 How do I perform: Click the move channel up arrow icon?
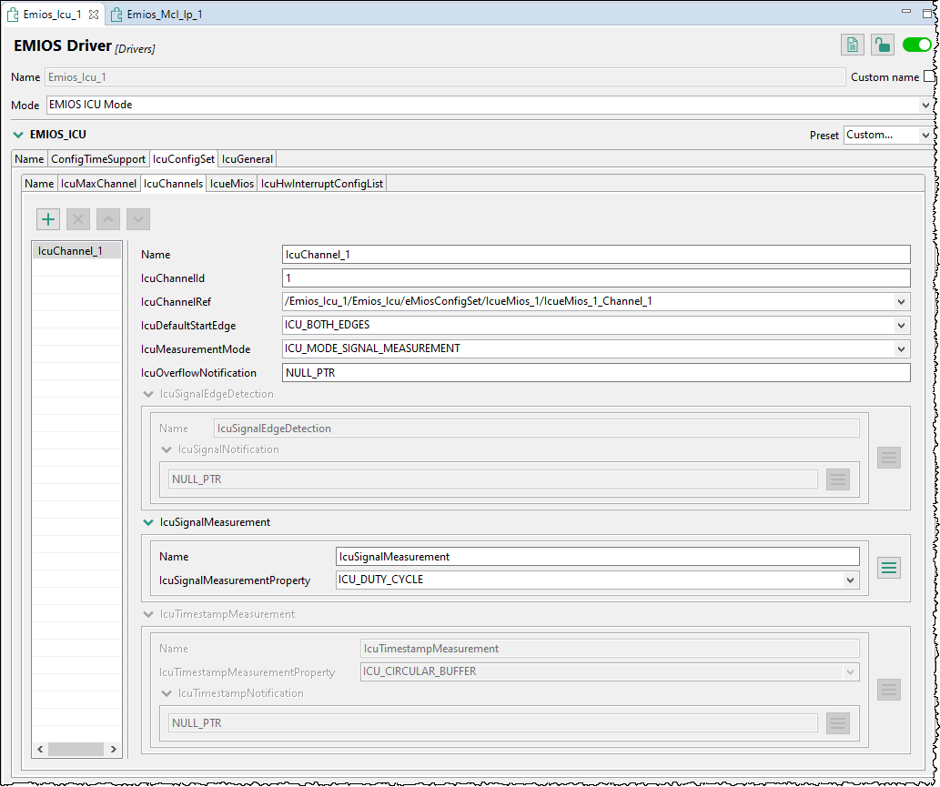[x=108, y=219]
